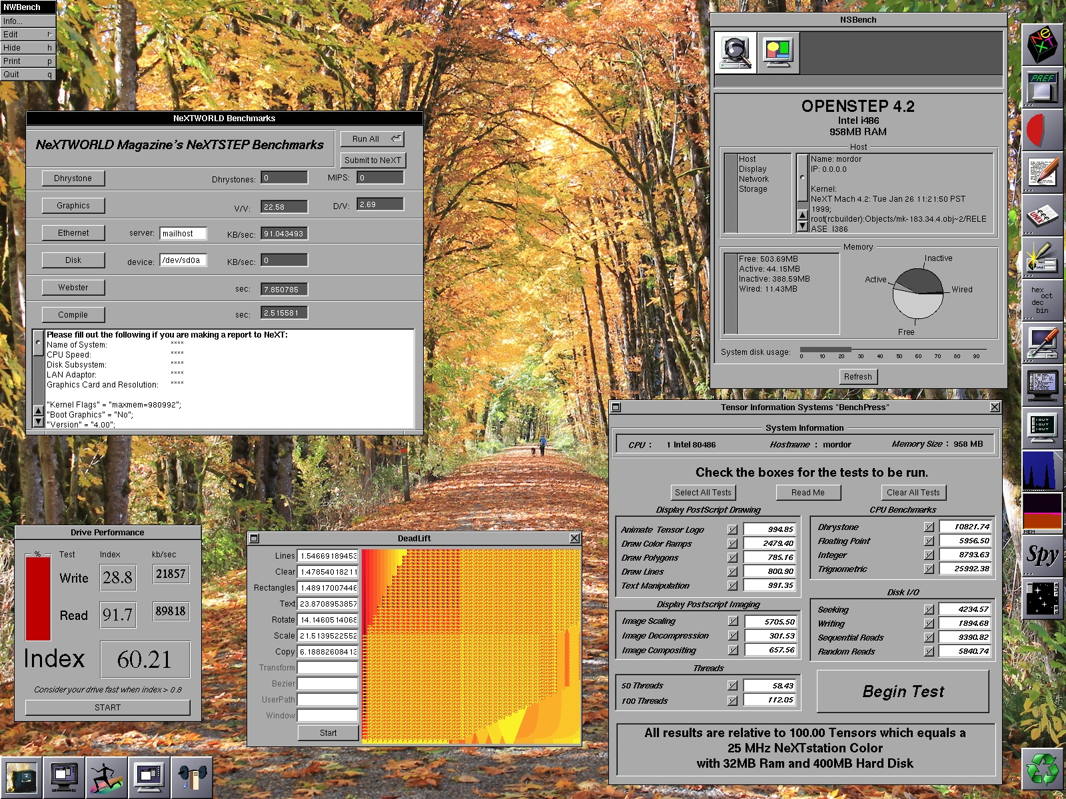
Task: Toggle the 50 Threads test checkbox
Action: coord(733,686)
